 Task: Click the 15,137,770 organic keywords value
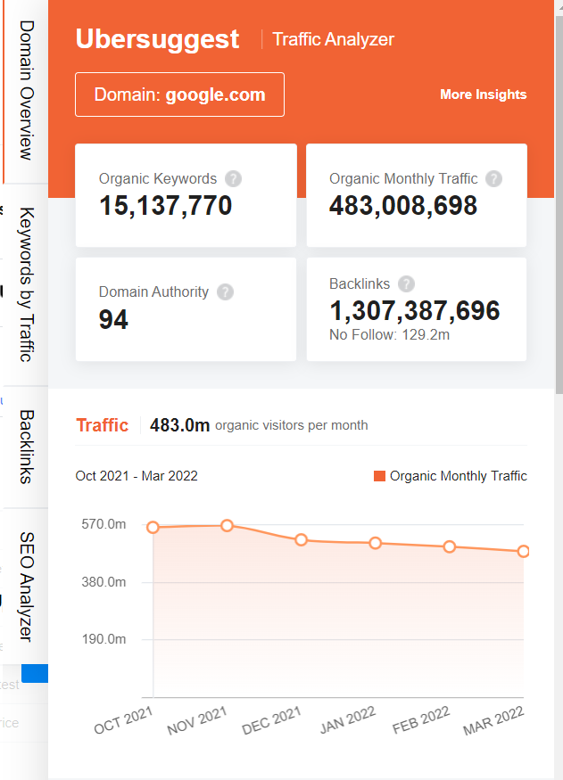166,205
